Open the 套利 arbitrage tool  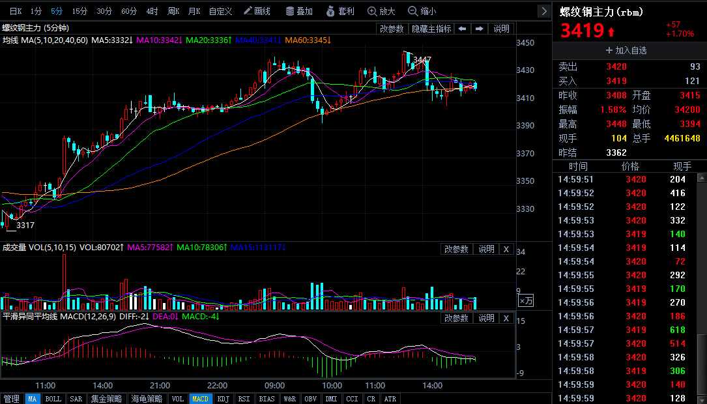(339, 11)
